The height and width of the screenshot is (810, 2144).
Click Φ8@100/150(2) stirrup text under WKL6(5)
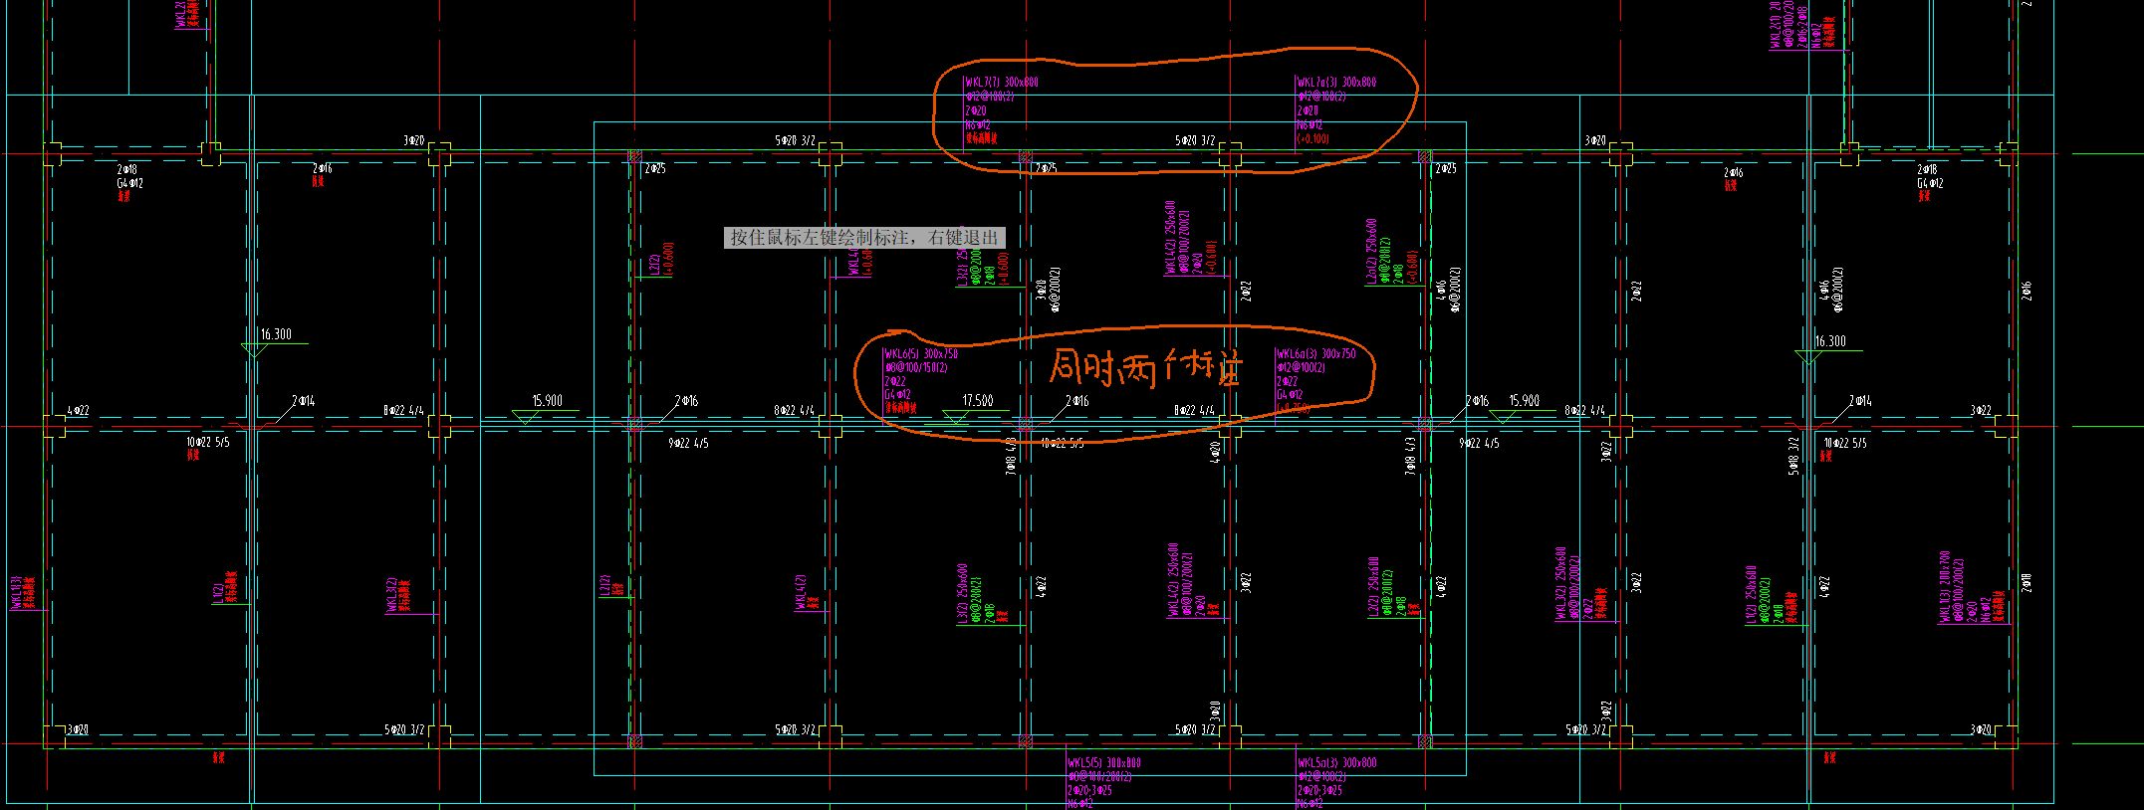[x=916, y=368]
